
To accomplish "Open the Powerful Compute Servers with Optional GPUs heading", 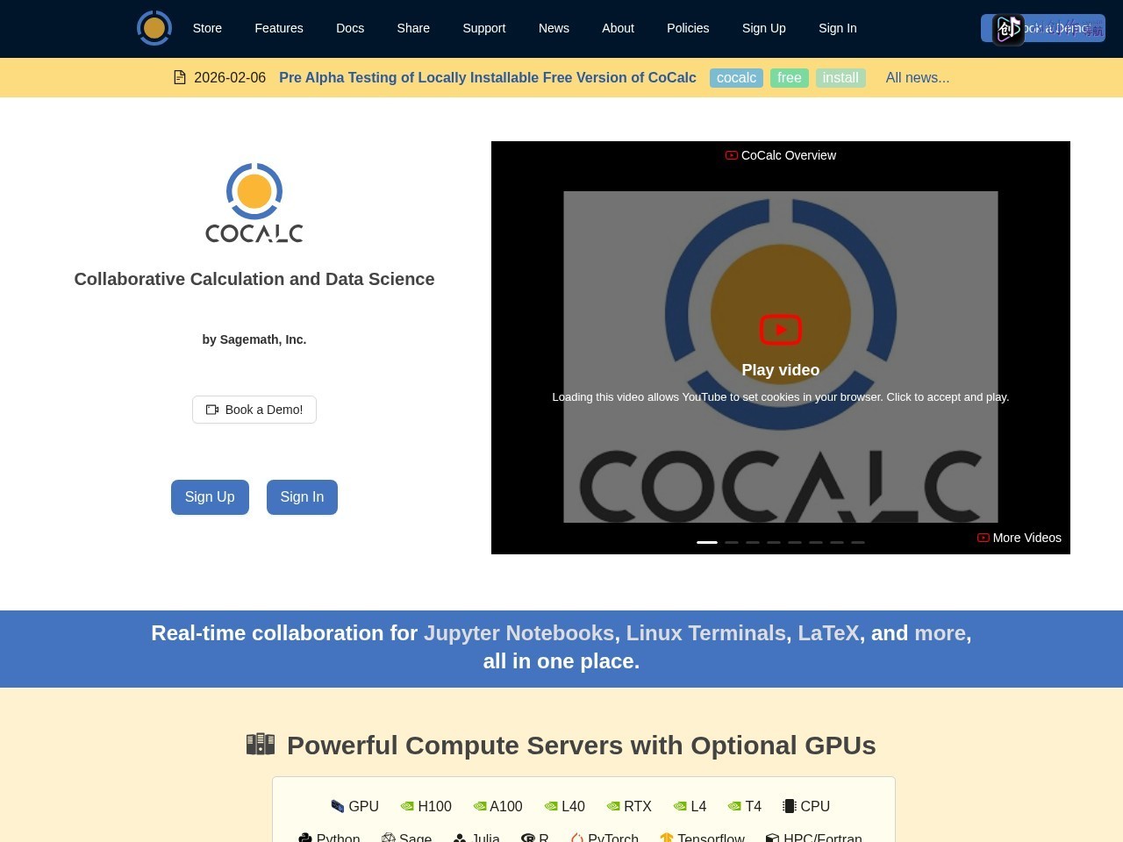I will click(581, 746).
